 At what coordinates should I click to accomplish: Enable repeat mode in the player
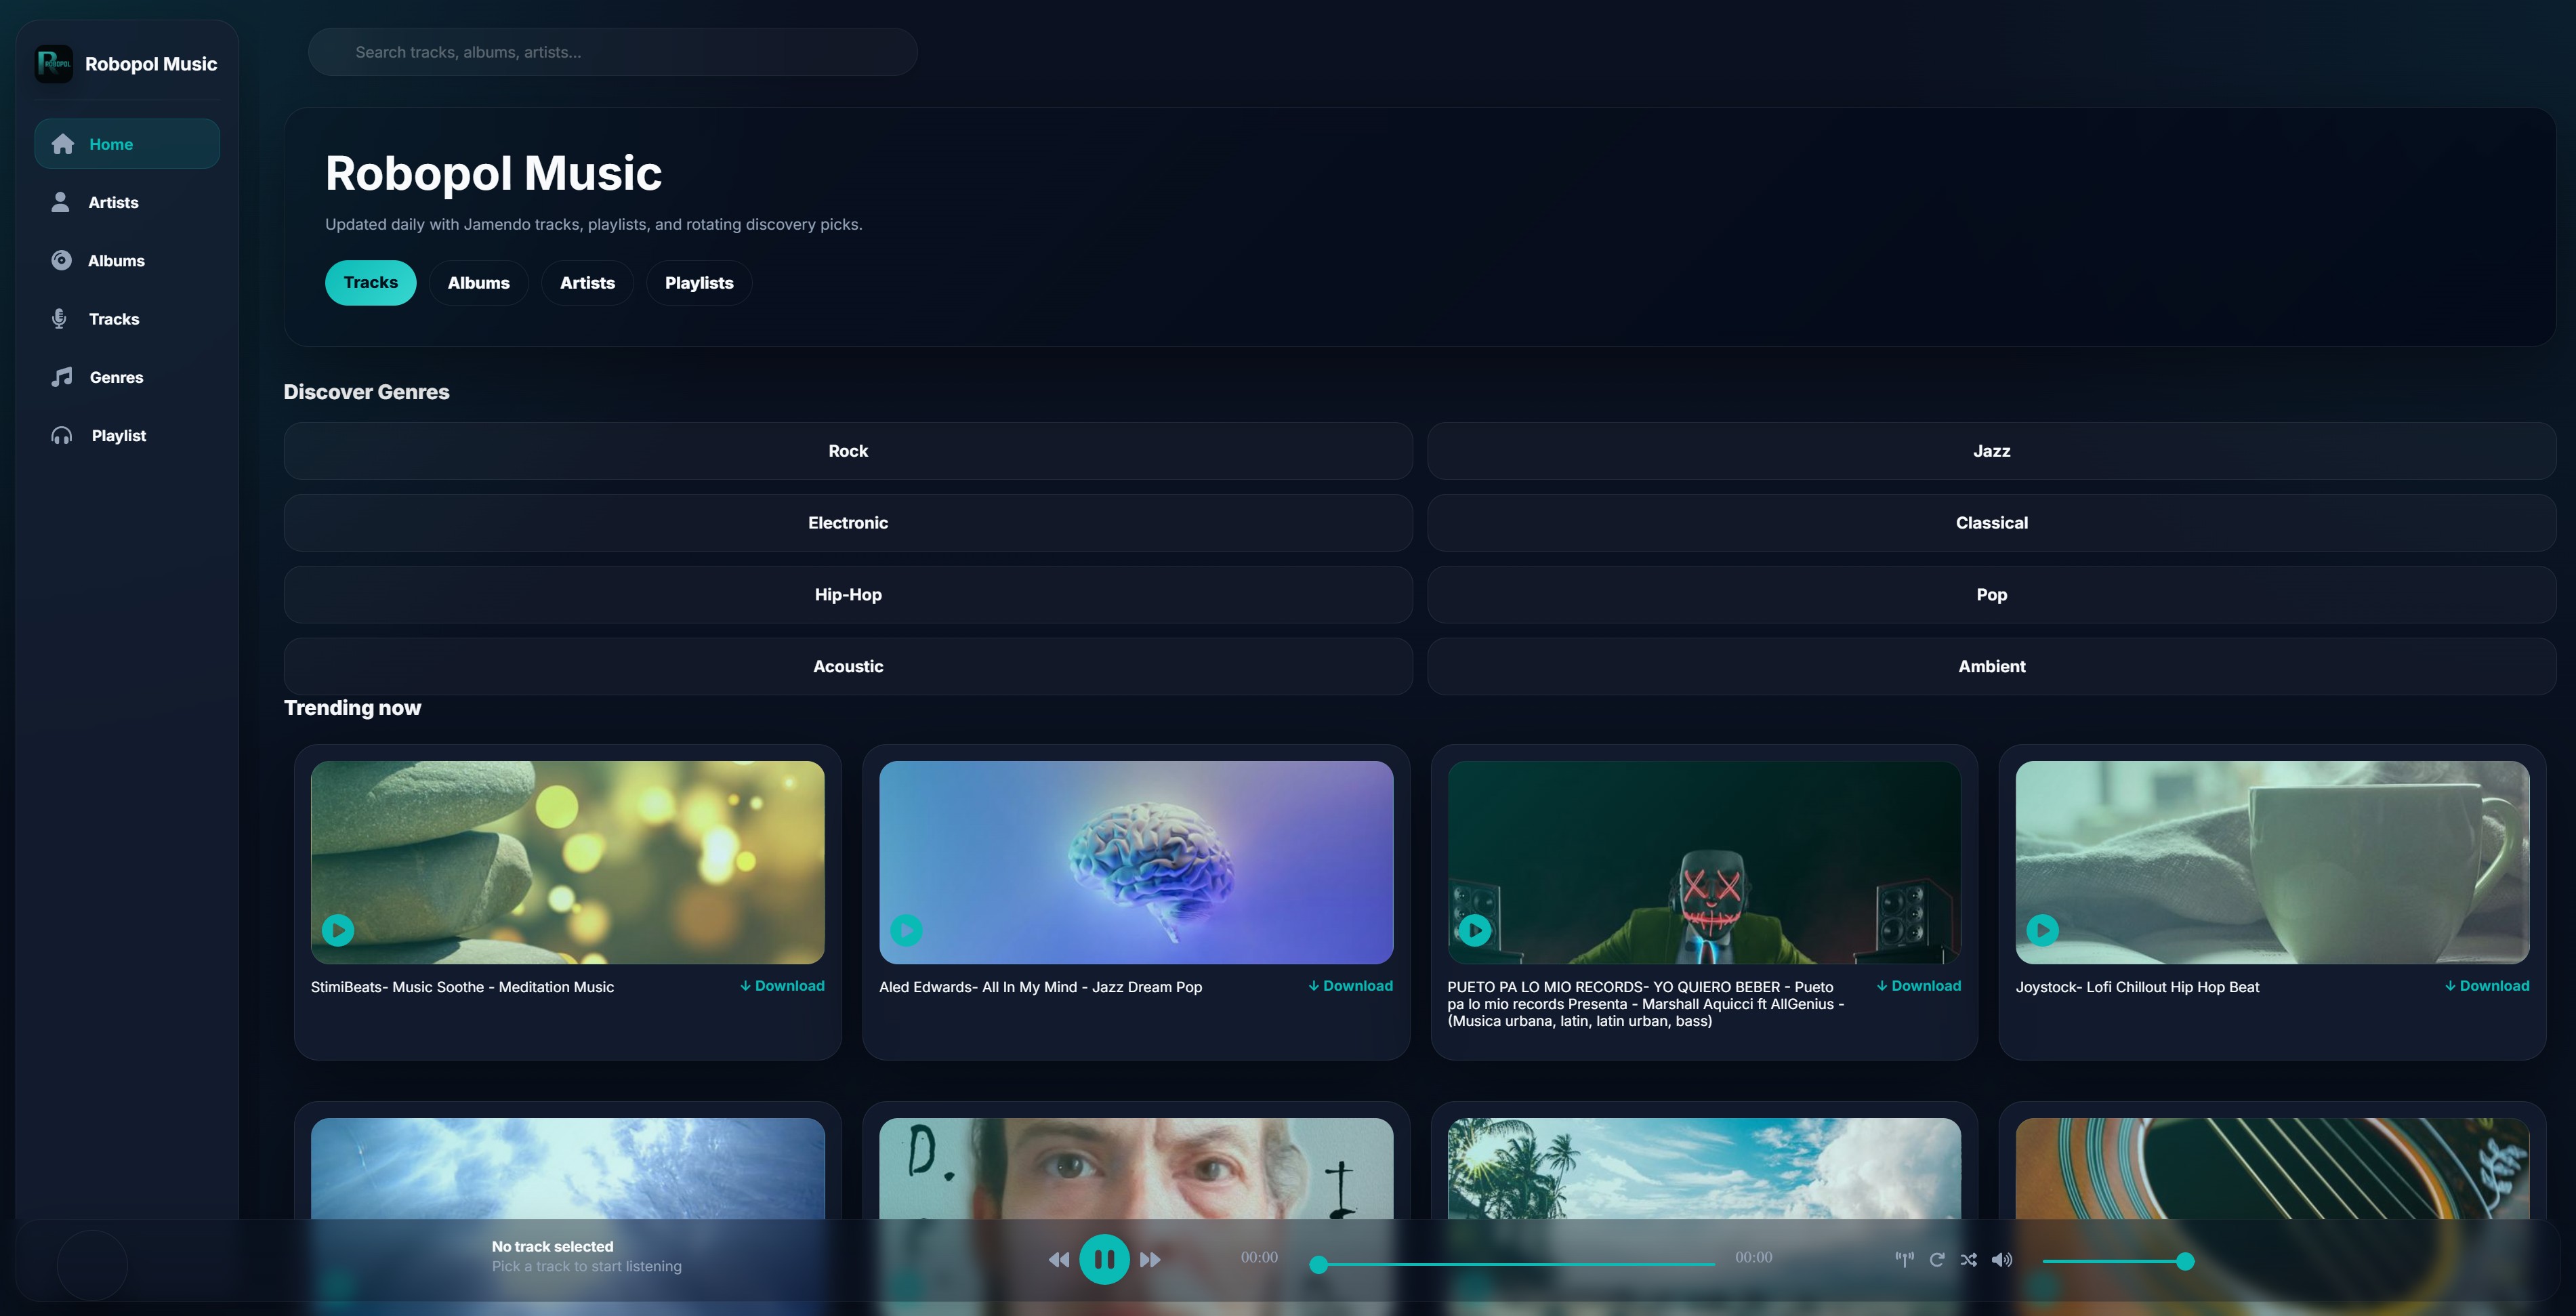coord(1937,1259)
